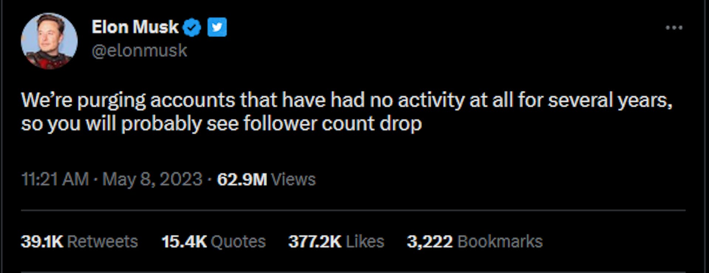Click the word Views after the date
The width and height of the screenshot is (709, 273).
click(x=293, y=179)
